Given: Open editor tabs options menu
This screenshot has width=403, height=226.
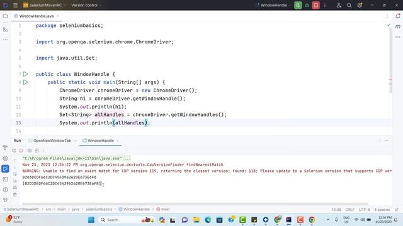Looking at the screenshot, I should coord(387,16).
